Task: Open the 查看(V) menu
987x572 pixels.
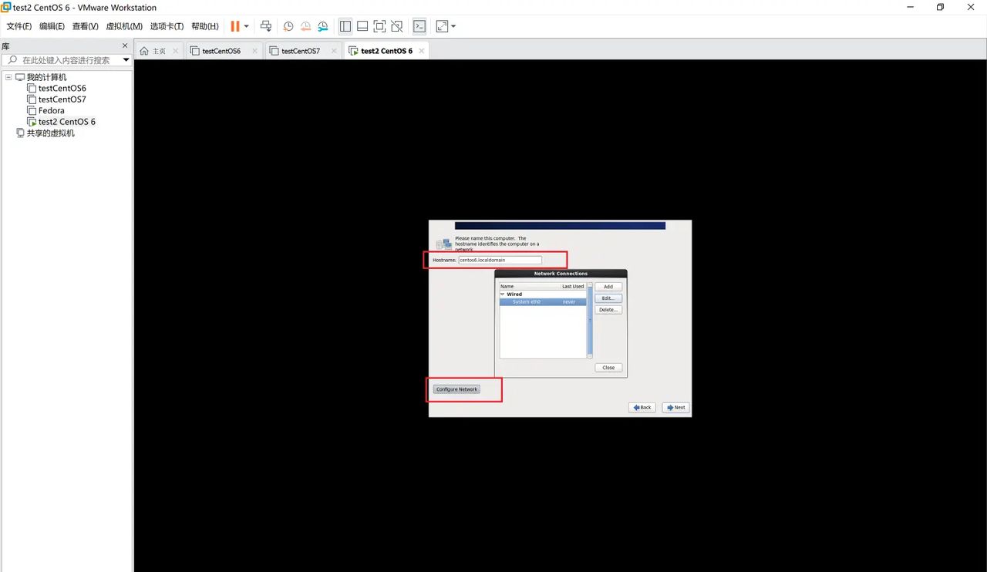Action: pos(86,26)
